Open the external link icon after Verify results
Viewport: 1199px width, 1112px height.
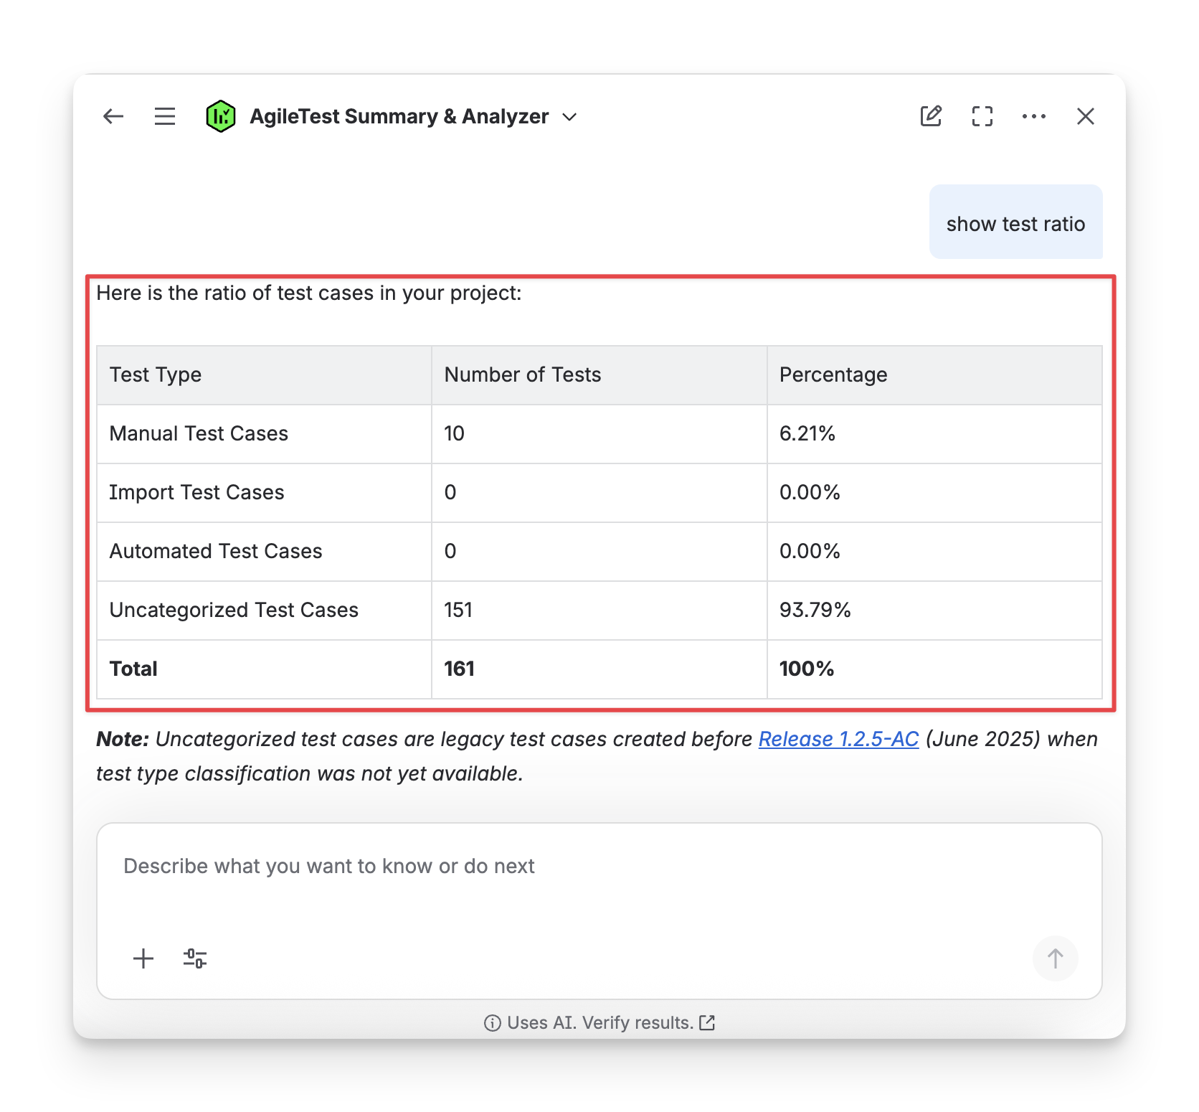707,1022
